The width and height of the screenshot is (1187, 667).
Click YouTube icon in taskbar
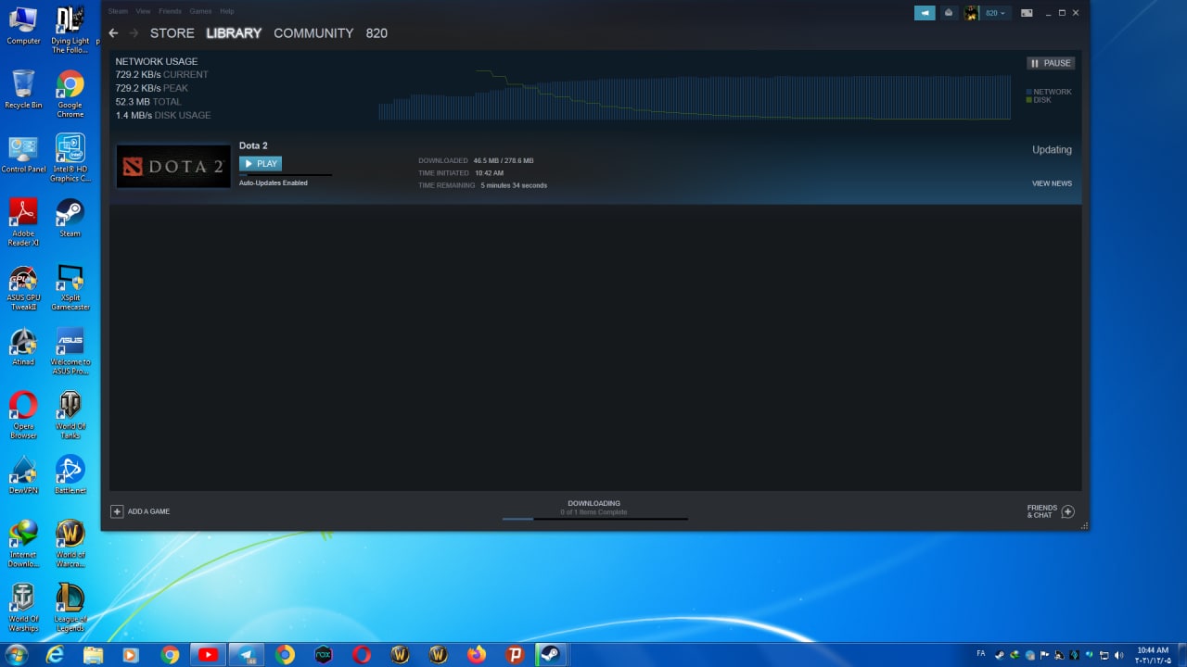208,655
